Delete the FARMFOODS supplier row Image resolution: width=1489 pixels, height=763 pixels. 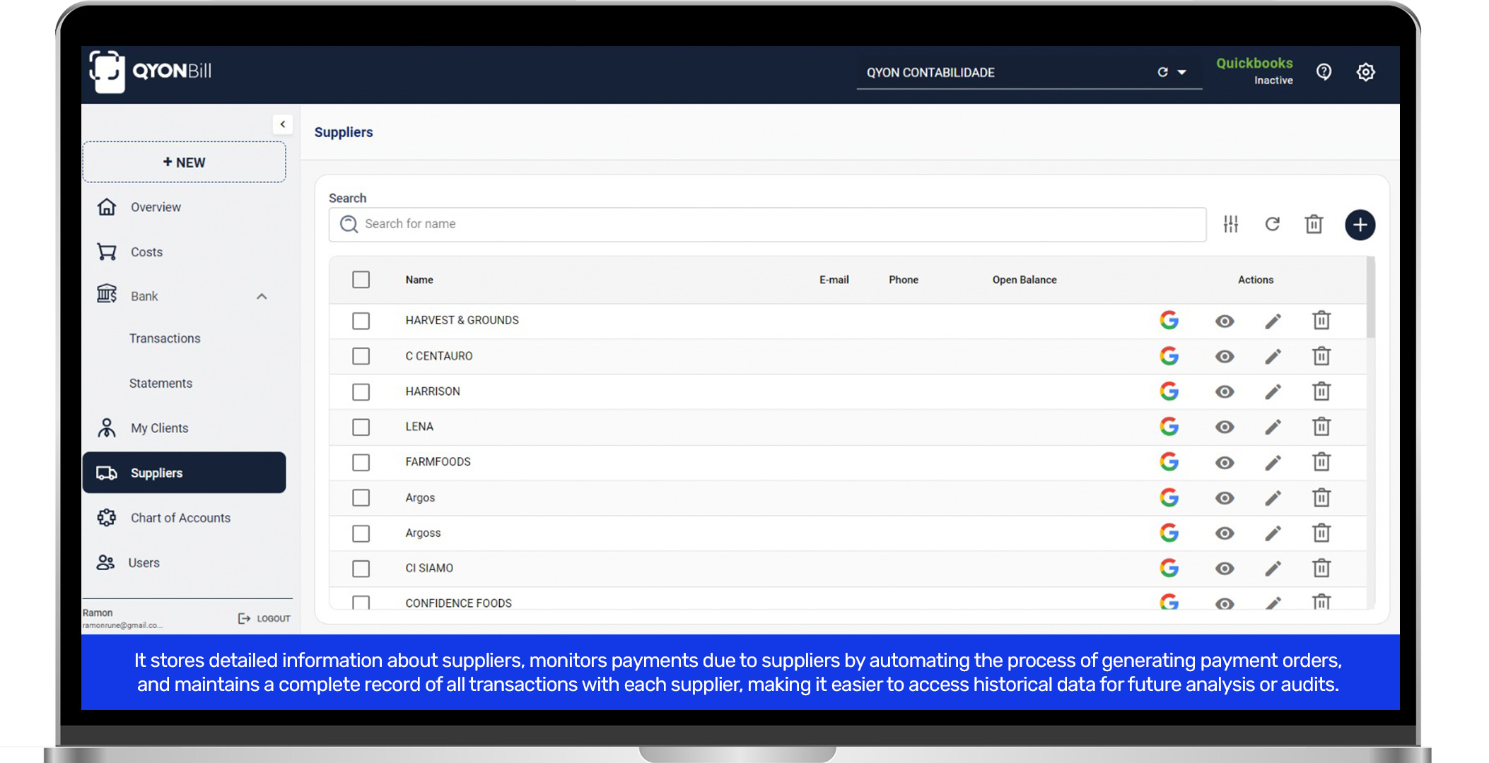click(x=1321, y=462)
